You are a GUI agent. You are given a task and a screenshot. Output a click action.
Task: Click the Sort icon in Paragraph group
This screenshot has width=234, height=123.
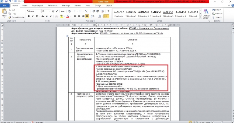click(102, 11)
